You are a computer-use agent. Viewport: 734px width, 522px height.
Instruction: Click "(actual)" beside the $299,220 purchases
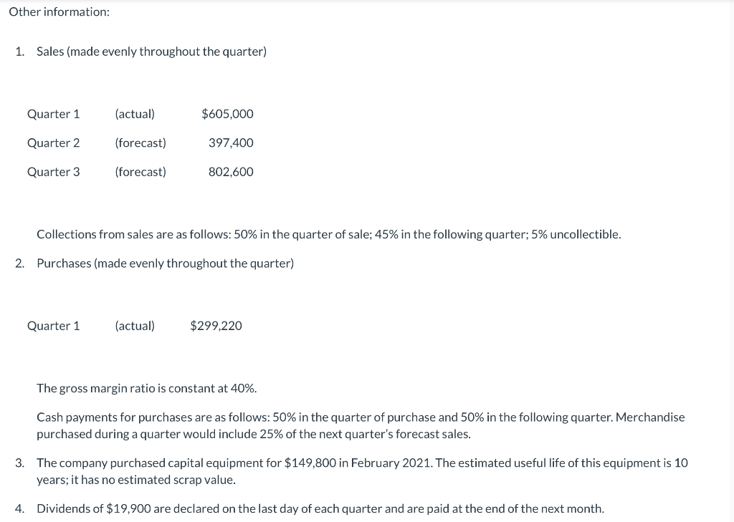pos(135,326)
